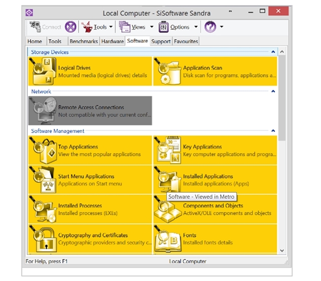Select the Remote Access Connections icon

(43, 110)
